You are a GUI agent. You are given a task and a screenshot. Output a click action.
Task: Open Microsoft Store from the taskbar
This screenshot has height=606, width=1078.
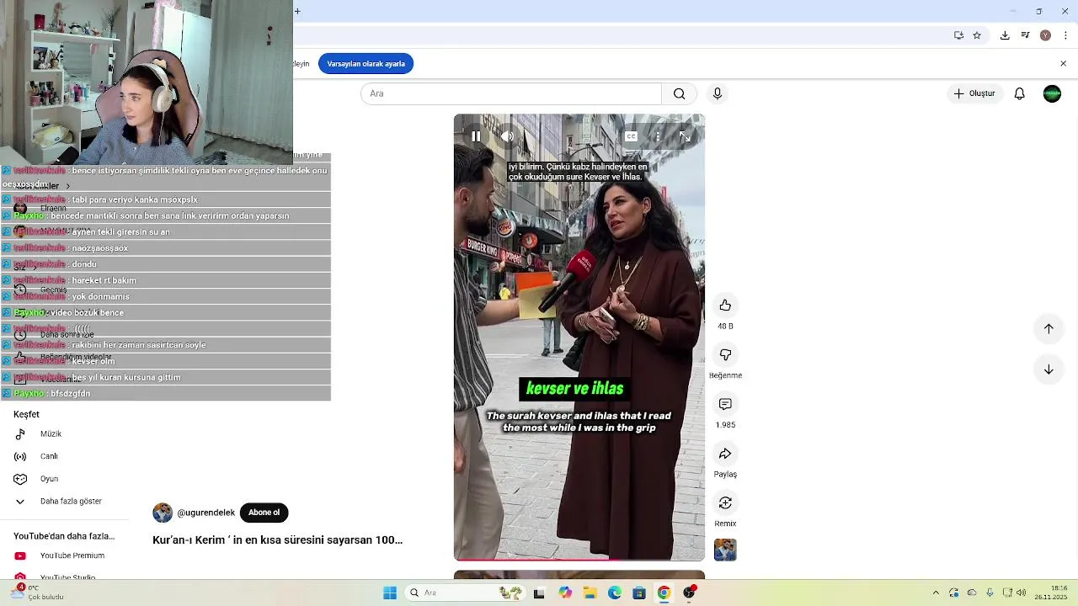(639, 593)
